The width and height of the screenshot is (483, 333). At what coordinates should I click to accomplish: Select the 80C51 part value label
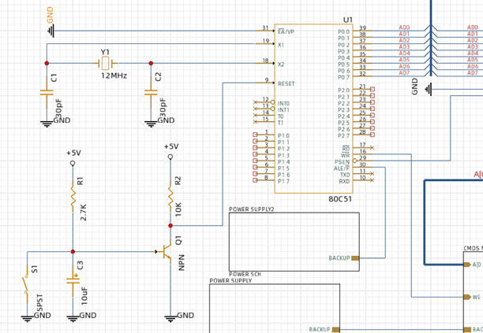tap(340, 198)
